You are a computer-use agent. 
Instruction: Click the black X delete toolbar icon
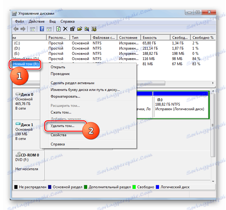(x=65, y=29)
